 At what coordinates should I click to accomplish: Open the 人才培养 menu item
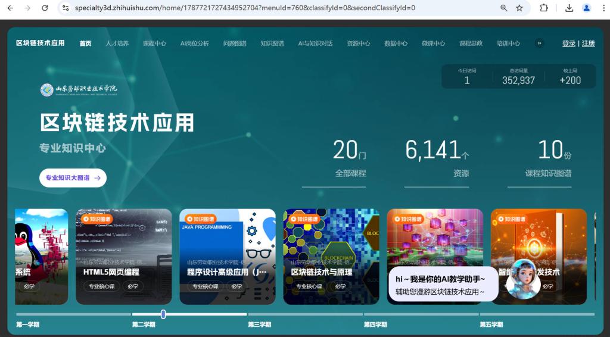pos(117,43)
